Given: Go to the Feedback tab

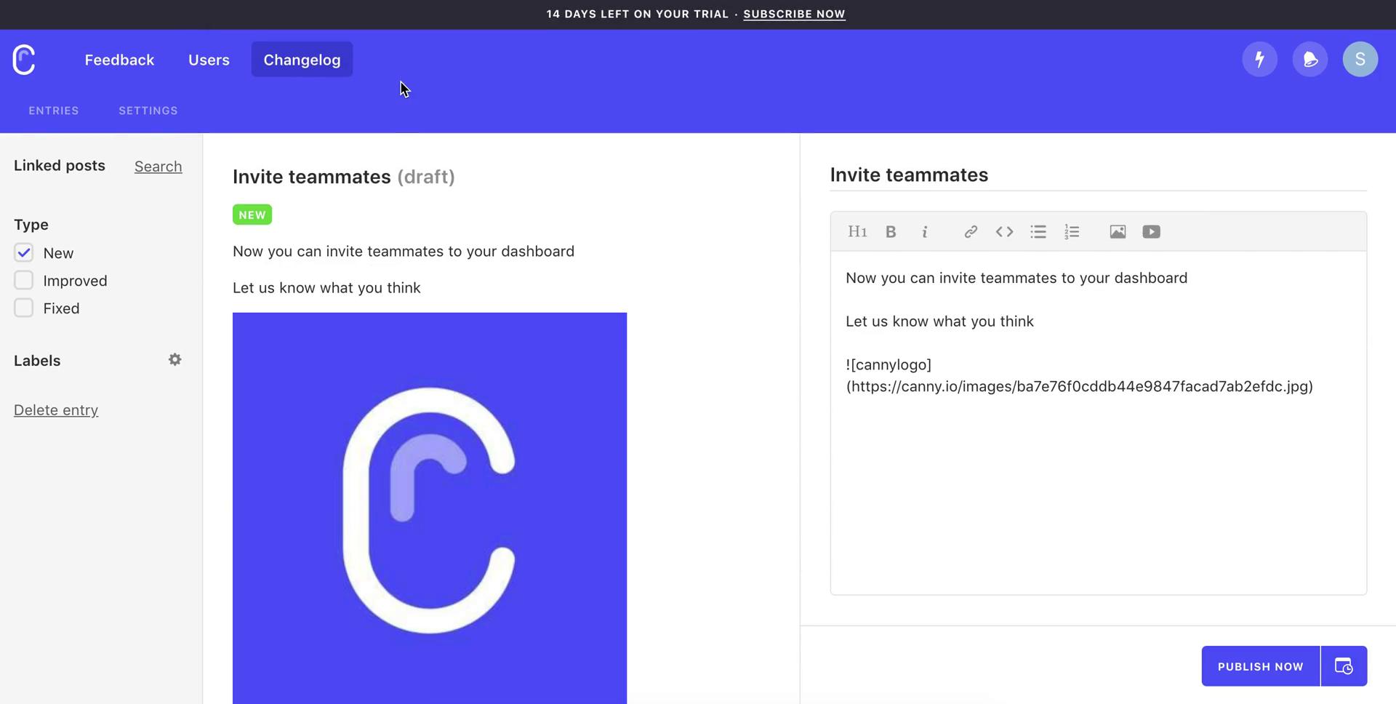Looking at the screenshot, I should pyautogui.click(x=119, y=60).
